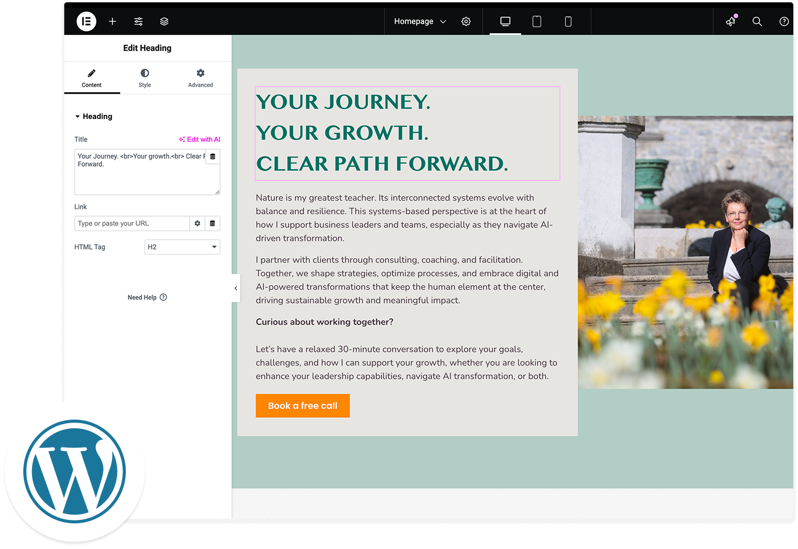This screenshot has width=798, height=549.
Task: Click the Book a free call button
Action: [302, 406]
